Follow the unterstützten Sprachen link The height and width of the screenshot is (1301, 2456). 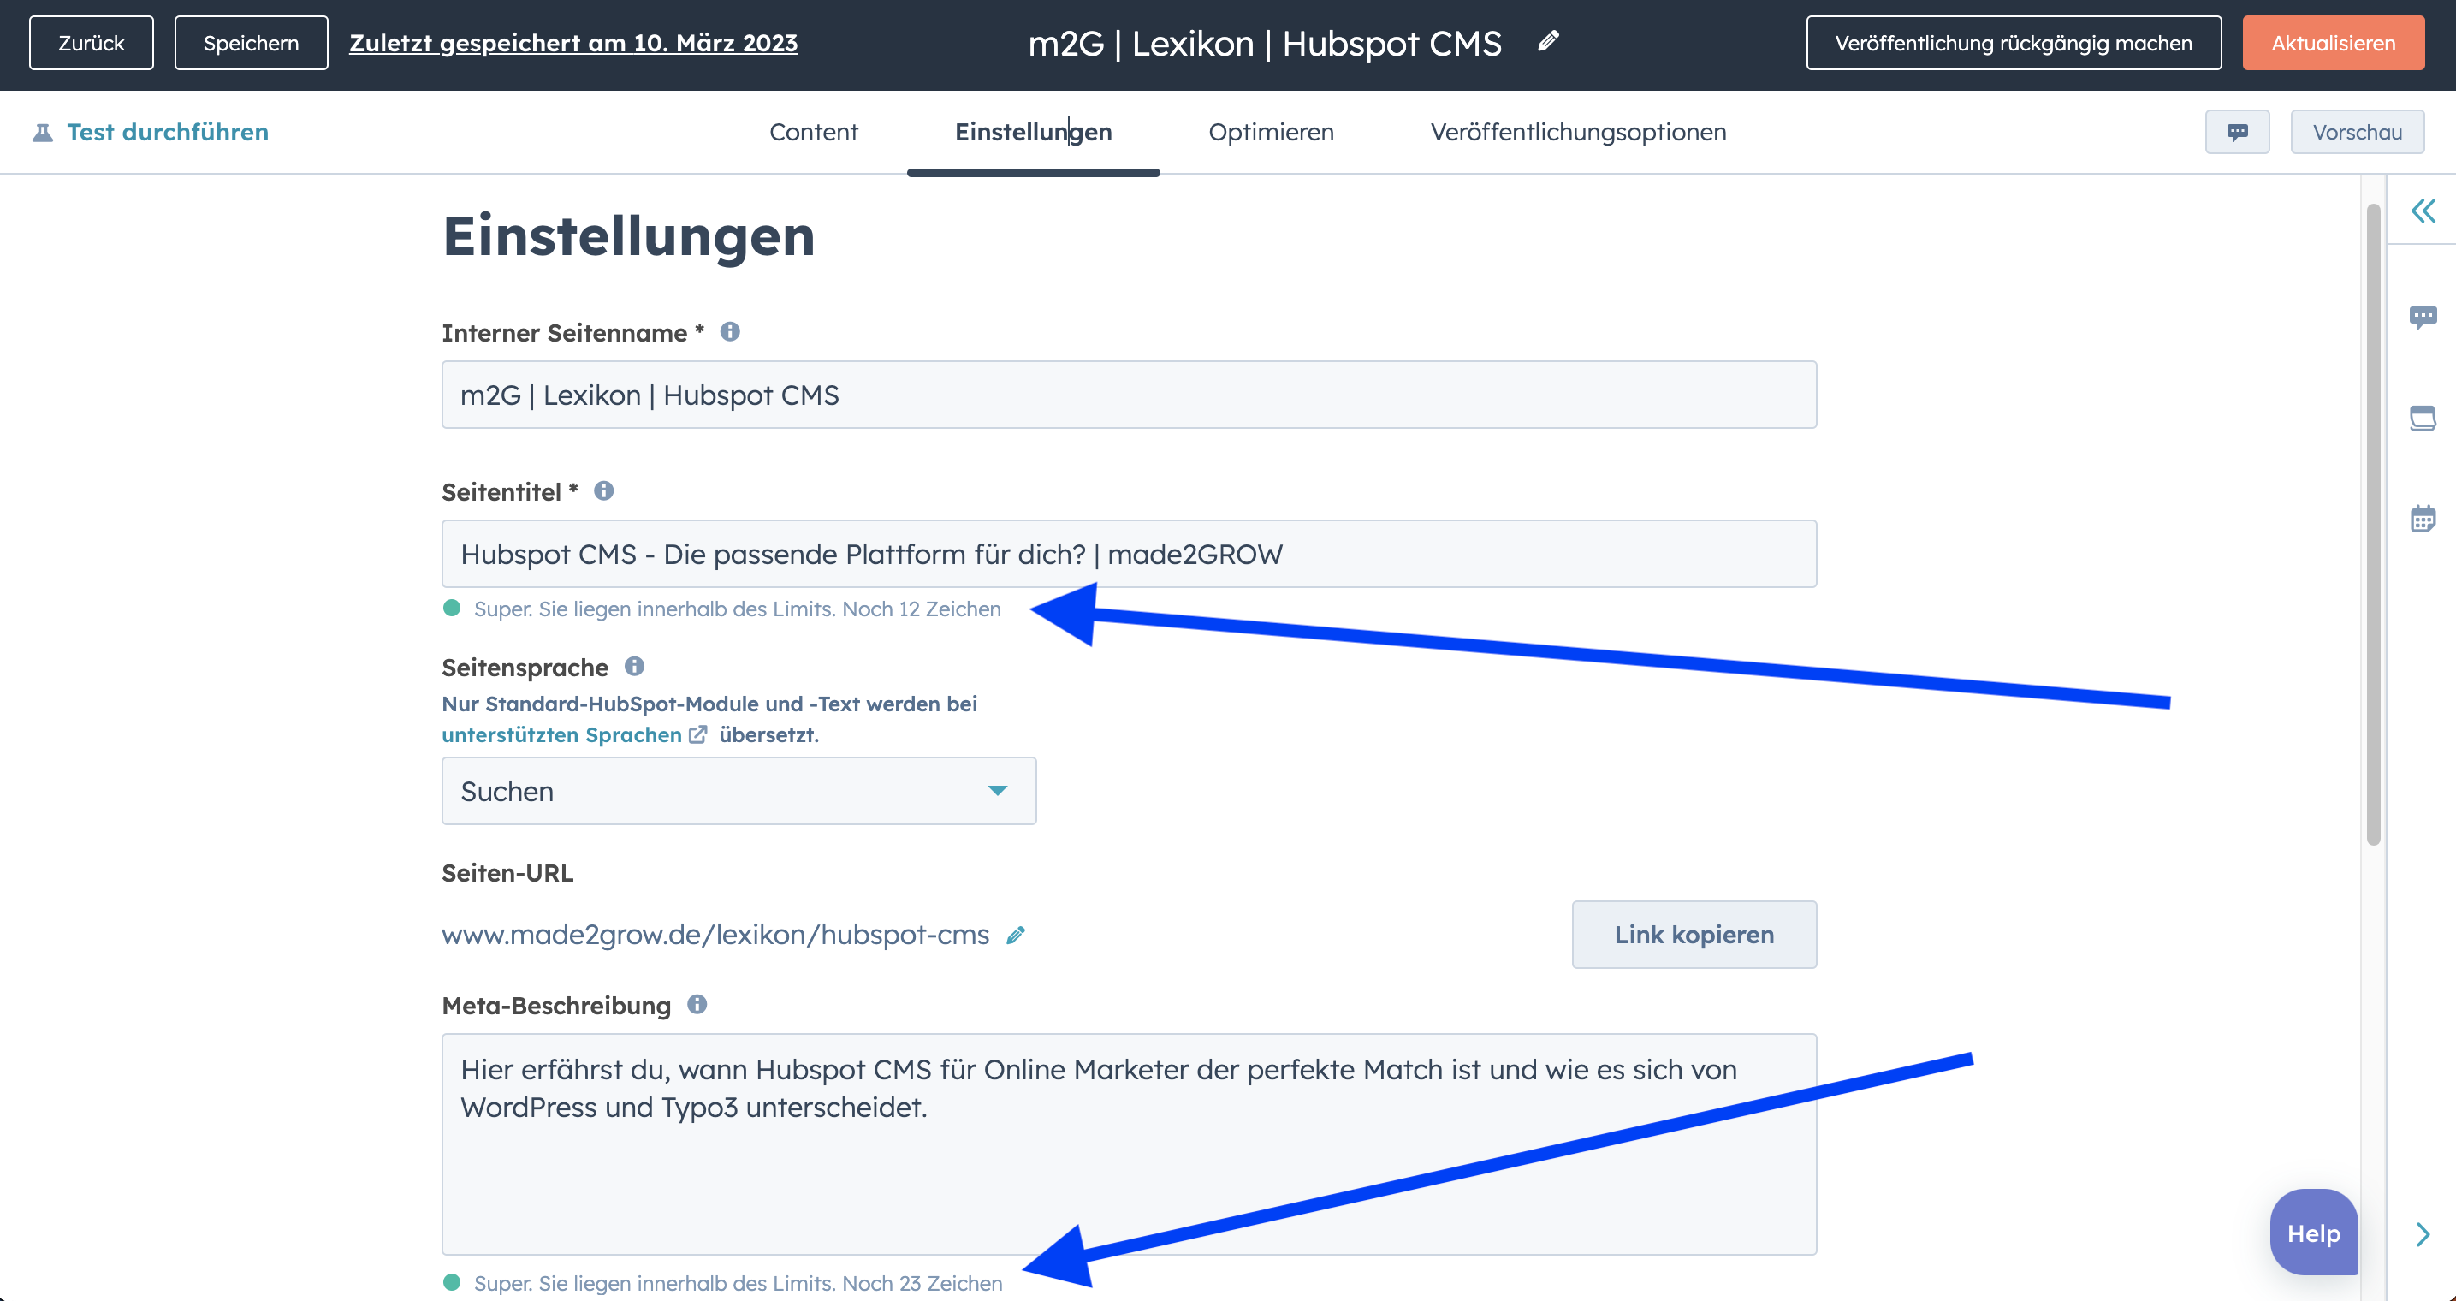coord(561,734)
